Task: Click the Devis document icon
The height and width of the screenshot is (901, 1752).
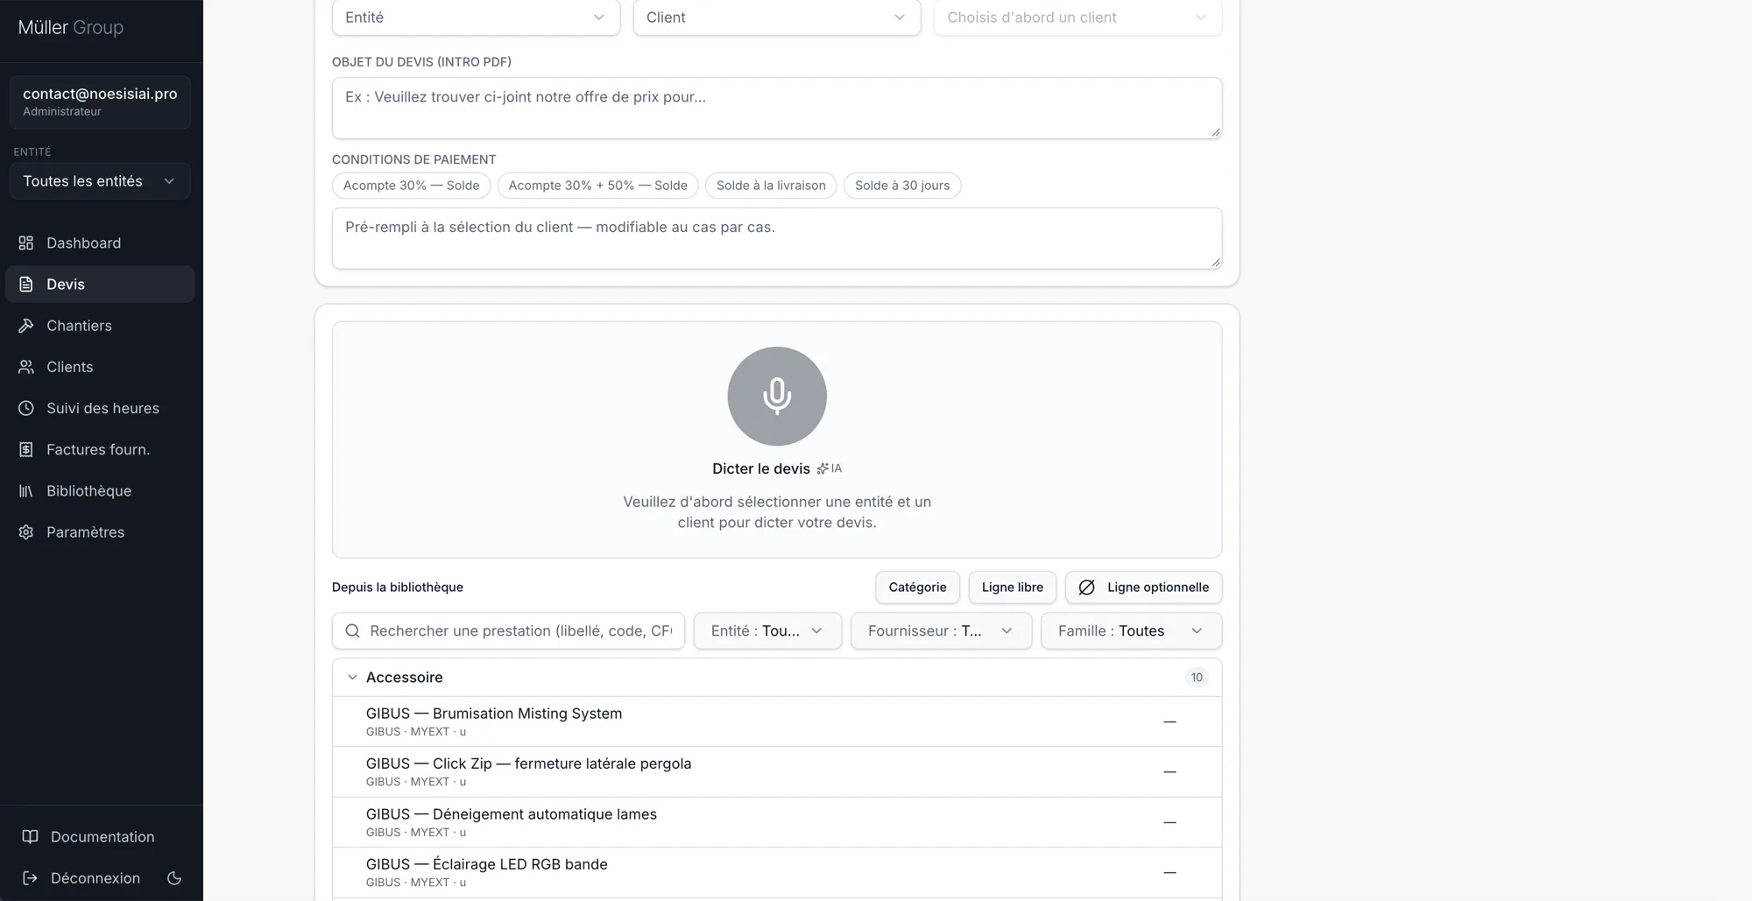Action: [26, 284]
